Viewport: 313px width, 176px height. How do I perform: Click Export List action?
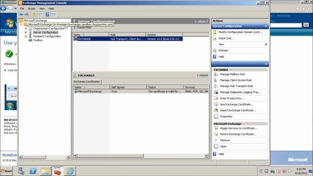point(226,38)
